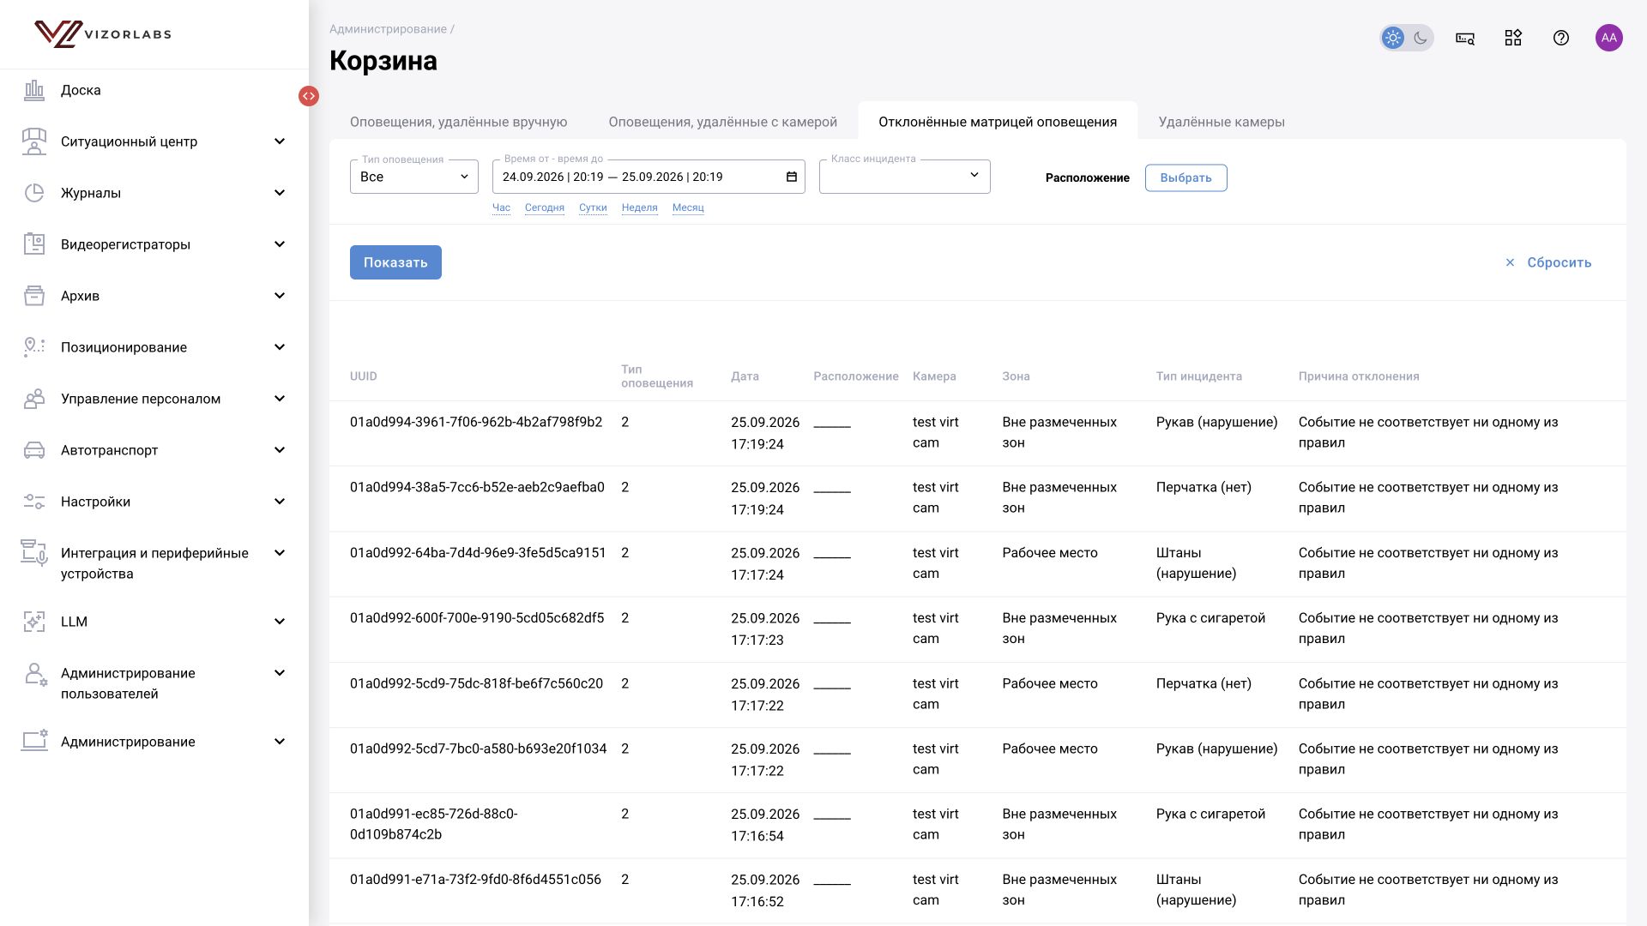The width and height of the screenshot is (1647, 926).
Task: Click the Позиционирование pin icon
Action: tap(34, 347)
